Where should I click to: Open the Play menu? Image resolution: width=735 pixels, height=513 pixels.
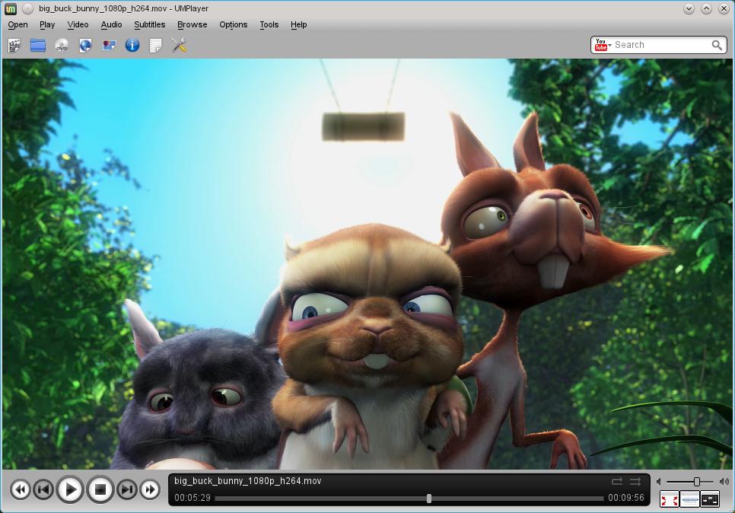point(47,25)
